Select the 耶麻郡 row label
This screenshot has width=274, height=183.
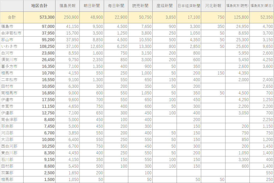(12, 126)
